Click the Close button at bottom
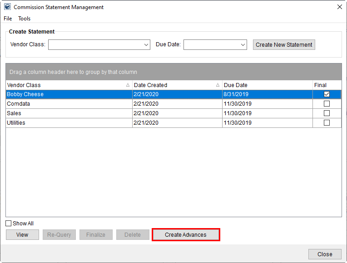347x263 pixels. pos(325,254)
